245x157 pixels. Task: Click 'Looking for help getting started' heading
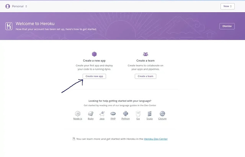point(120,101)
